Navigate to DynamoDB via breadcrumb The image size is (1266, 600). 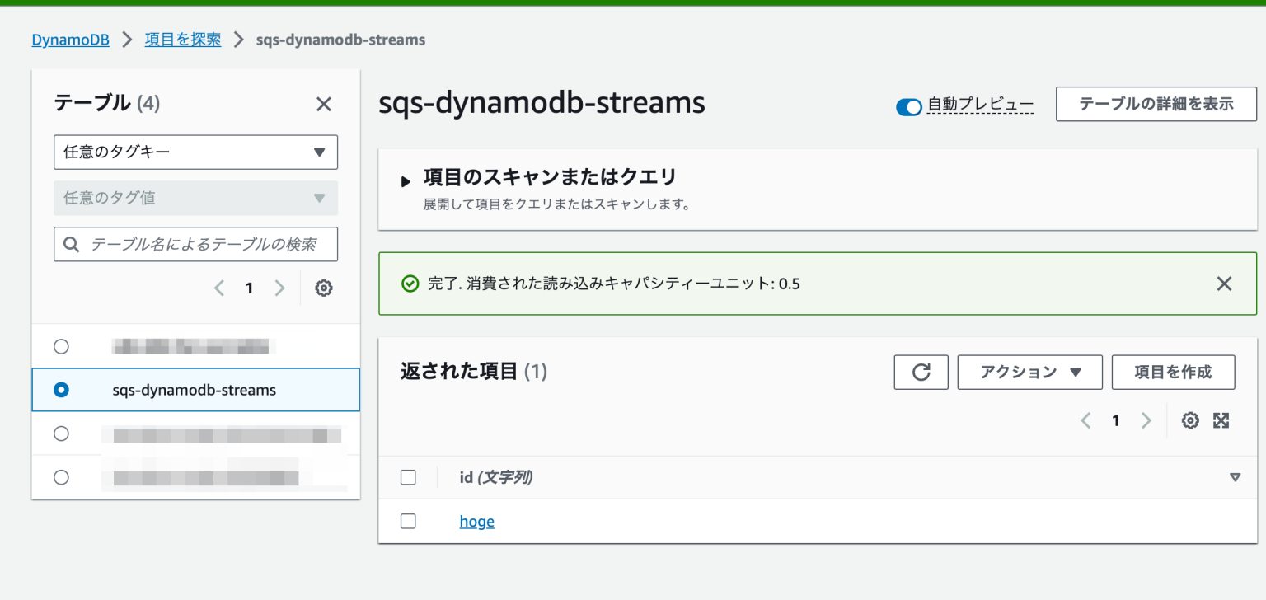point(70,39)
